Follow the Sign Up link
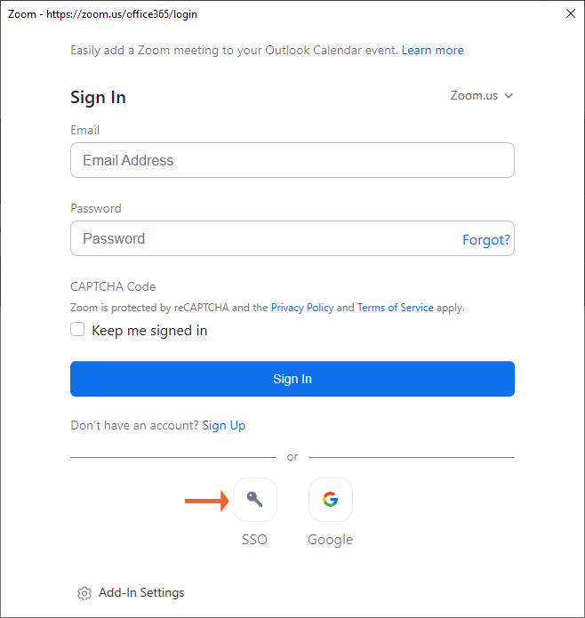 click(224, 426)
